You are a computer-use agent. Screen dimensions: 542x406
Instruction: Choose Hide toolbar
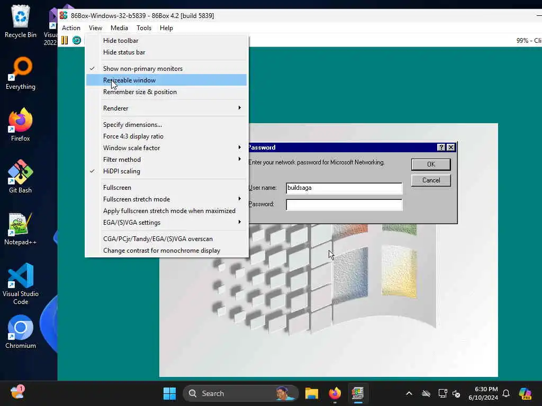tap(166, 40)
